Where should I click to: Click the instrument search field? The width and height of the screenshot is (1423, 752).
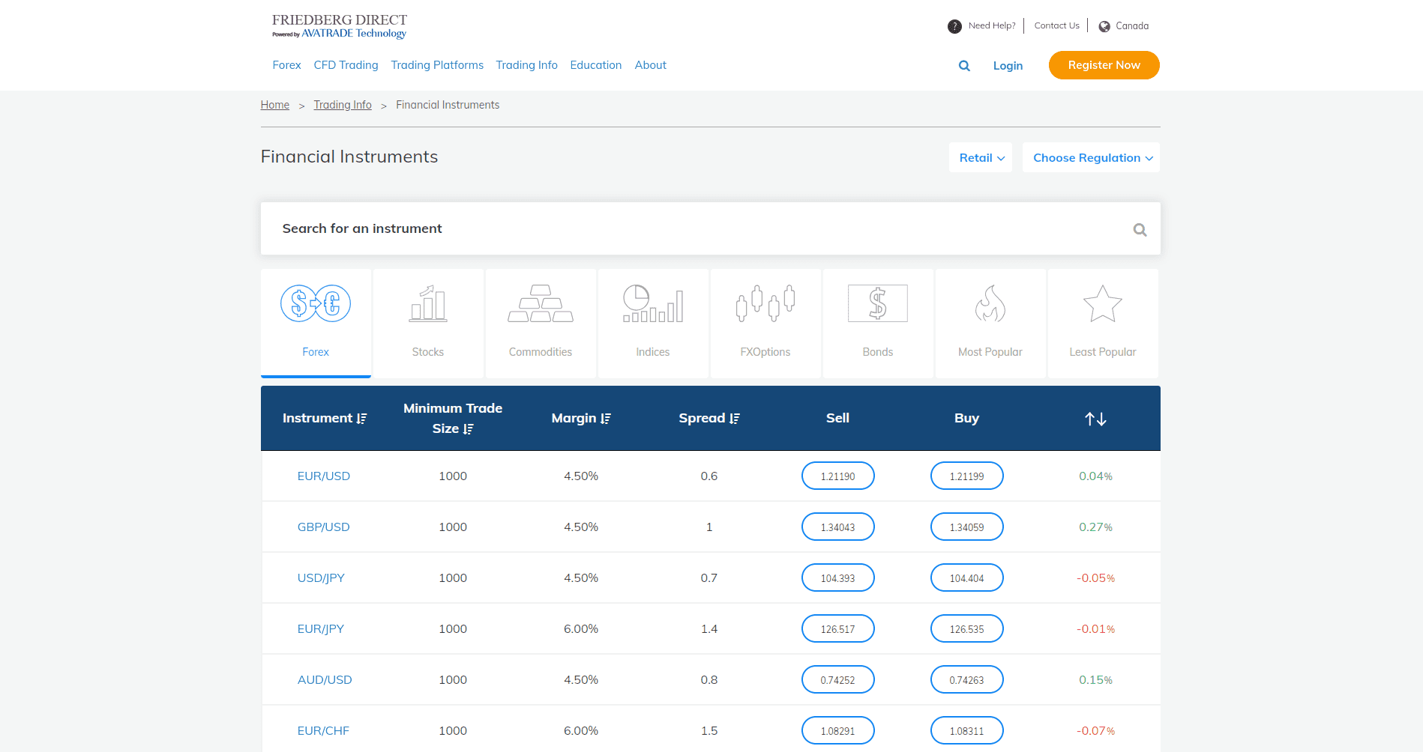click(x=675, y=228)
